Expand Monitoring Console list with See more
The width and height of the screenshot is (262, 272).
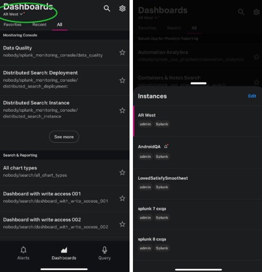point(64,136)
